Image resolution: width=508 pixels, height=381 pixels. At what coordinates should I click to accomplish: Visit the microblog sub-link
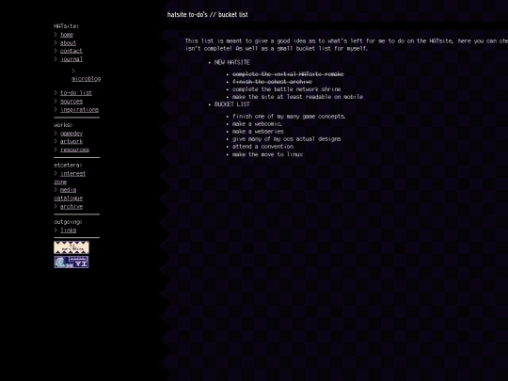(87, 79)
